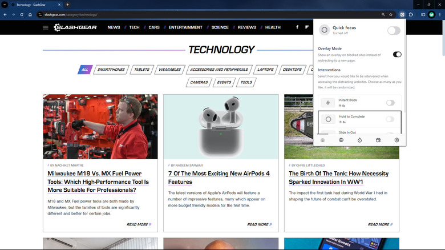The width and height of the screenshot is (445, 250).
Task: Reload the page
Action: tap(22, 14)
